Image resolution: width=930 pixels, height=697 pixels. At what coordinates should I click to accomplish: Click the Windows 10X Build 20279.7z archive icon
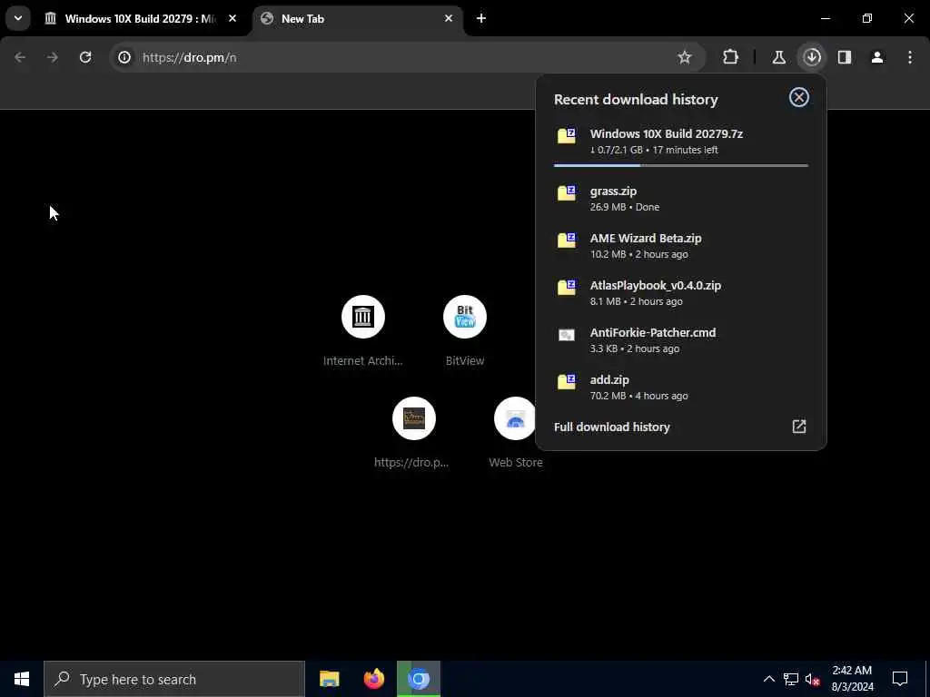pyautogui.click(x=567, y=136)
